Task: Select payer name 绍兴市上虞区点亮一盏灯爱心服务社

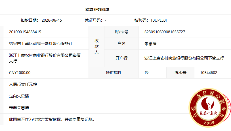Action: [x=41, y=44]
